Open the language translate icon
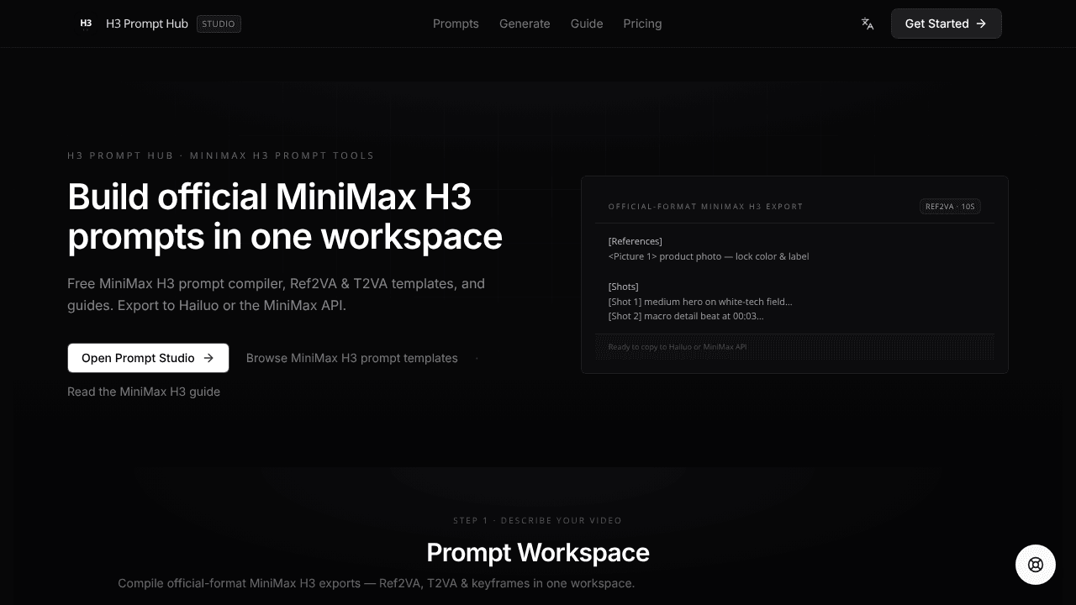 (x=868, y=24)
